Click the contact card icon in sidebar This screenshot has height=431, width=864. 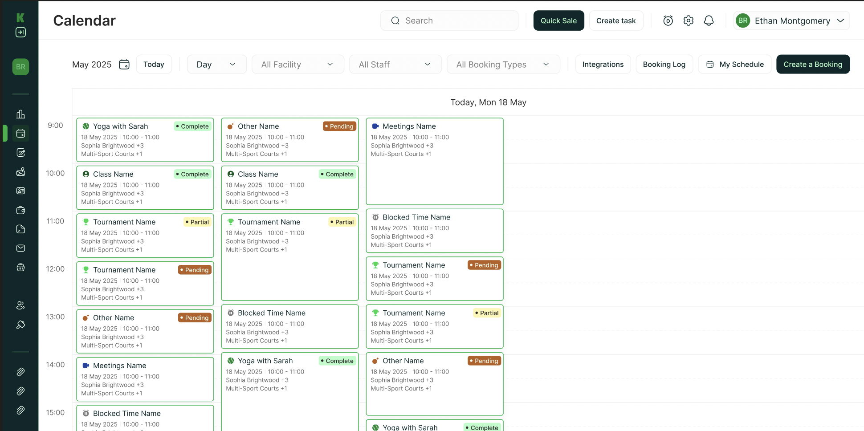[20, 191]
